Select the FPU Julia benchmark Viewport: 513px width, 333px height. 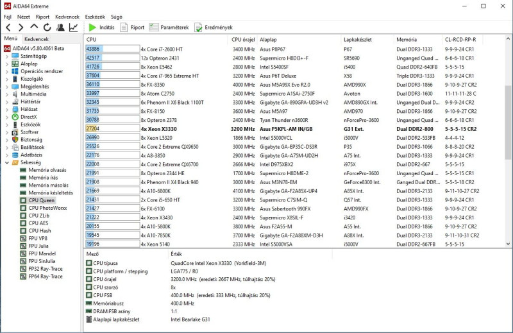[38, 246]
